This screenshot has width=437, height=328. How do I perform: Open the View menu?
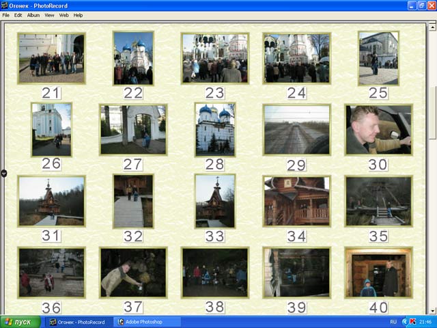(x=49, y=15)
